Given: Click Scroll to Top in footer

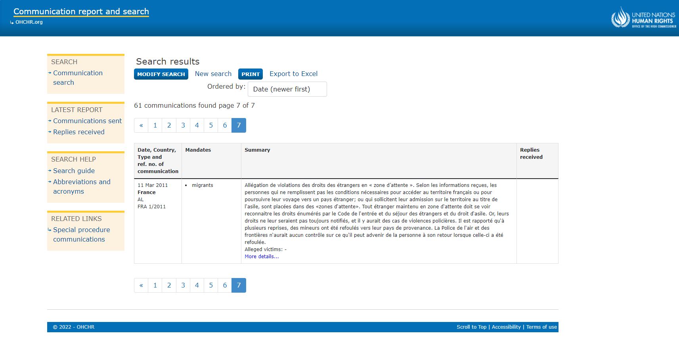Looking at the screenshot, I should (471, 327).
